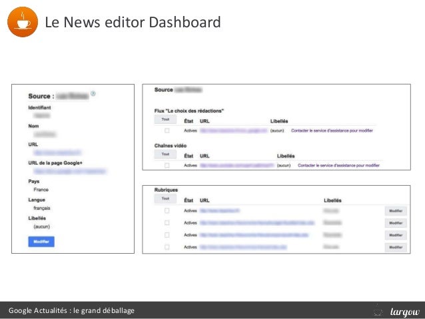Click 'Google Actualités : le grand déballage' footer text
This screenshot has height=319, width=425.
pos(71,310)
